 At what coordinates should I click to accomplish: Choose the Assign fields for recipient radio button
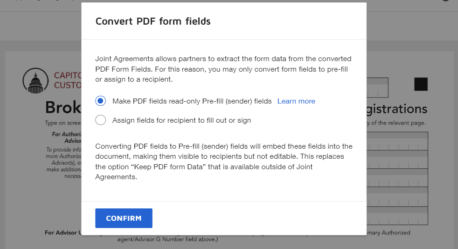101,120
